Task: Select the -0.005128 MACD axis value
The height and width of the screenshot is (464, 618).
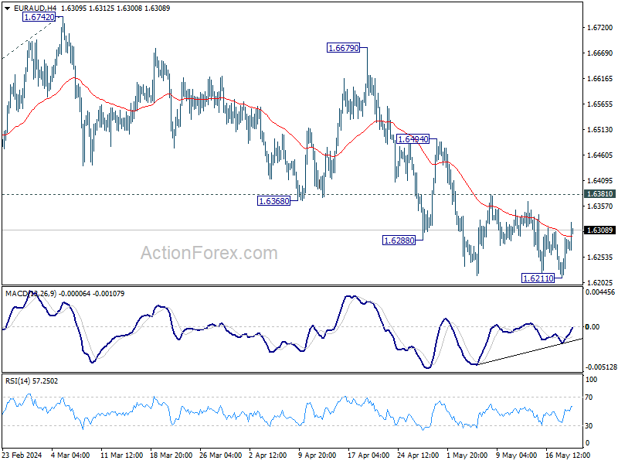Action: coord(601,367)
